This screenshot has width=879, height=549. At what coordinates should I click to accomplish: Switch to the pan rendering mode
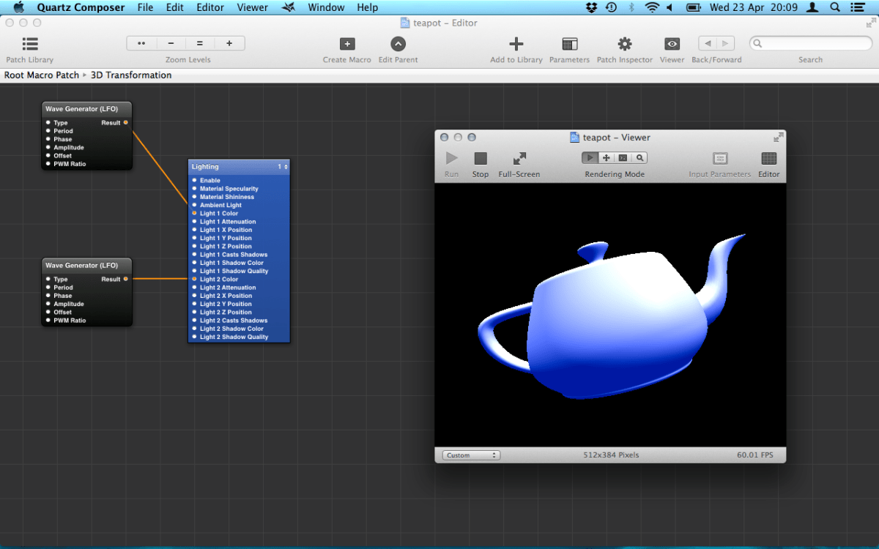point(606,157)
